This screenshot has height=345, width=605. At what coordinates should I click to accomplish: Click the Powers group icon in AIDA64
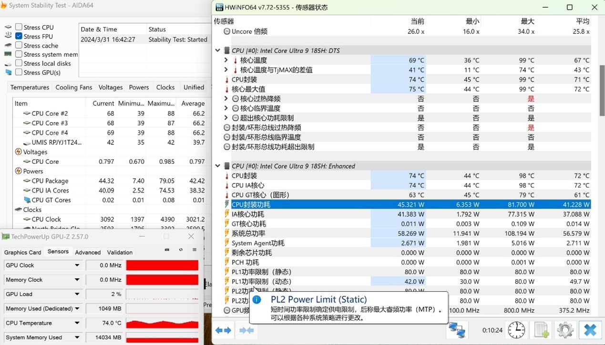click(19, 171)
